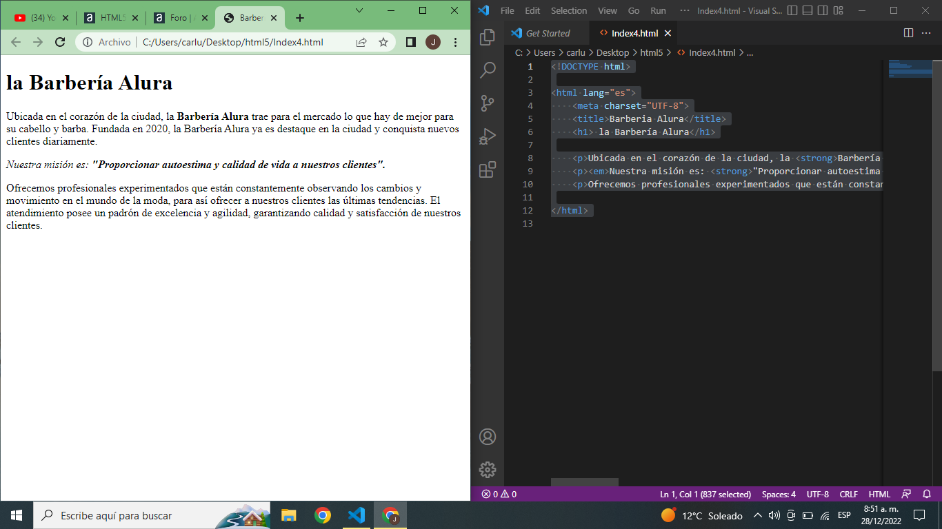Click the feedback icon in the status bar
This screenshot has height=529, width=942.
(x=906, y=494)
